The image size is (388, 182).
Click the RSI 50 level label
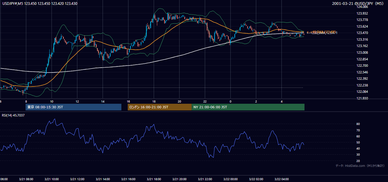click(x=358, y=142)
